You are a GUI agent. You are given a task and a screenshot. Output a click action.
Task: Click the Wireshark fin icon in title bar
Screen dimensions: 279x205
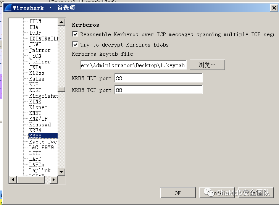(x=8, y=8)
